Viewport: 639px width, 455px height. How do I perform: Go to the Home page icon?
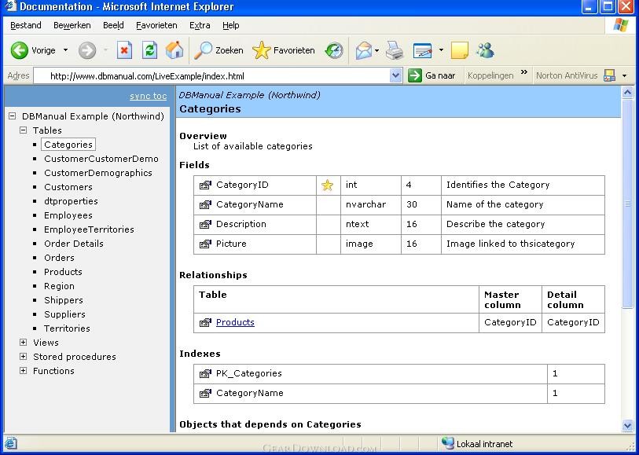coord(174,50)
